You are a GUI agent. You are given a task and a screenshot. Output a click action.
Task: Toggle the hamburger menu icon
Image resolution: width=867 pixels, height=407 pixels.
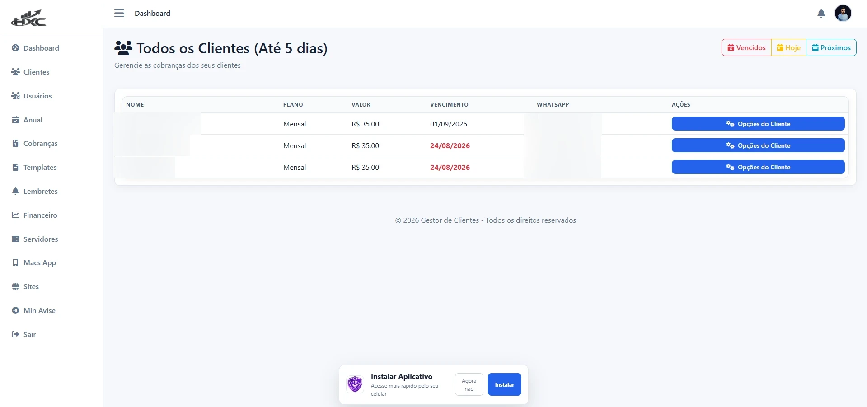click(119, 13)
